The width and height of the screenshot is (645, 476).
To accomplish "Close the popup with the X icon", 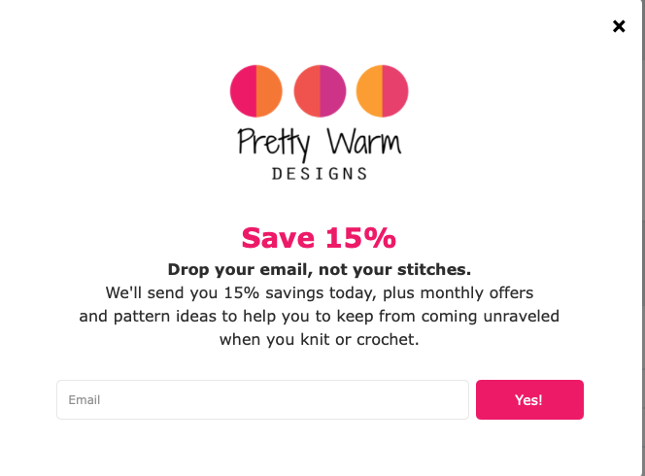I will coord(619,26).
